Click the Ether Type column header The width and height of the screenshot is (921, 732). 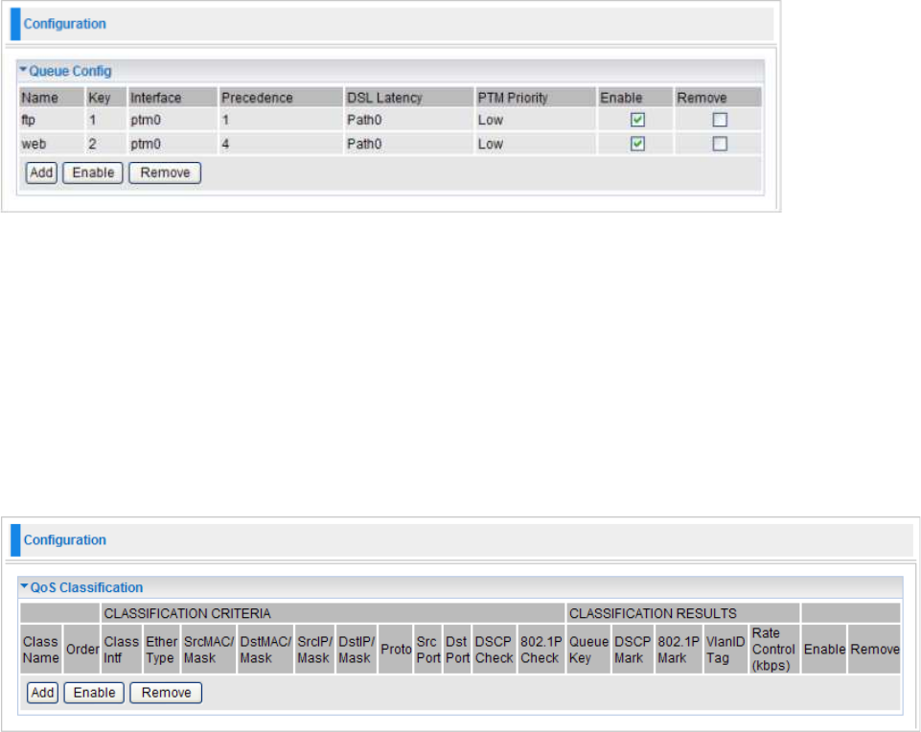click(x=162, y=650)
